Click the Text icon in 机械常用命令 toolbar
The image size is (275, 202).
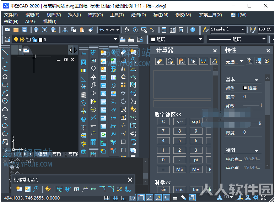pos(93,189)
